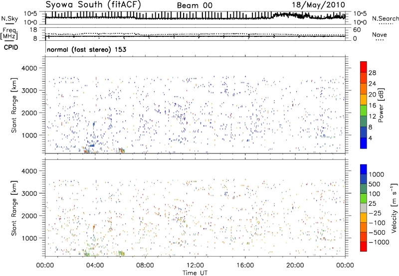
Task: Click the 'Slant Range [km]' label of the velocity panel
Action: [x=14, y=208]
